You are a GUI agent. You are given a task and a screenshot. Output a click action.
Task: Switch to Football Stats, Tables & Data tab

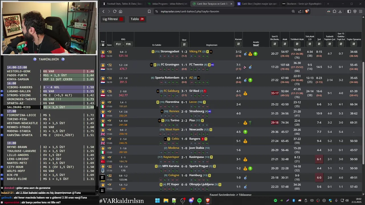pyautogui.click(x=122, y=4)
